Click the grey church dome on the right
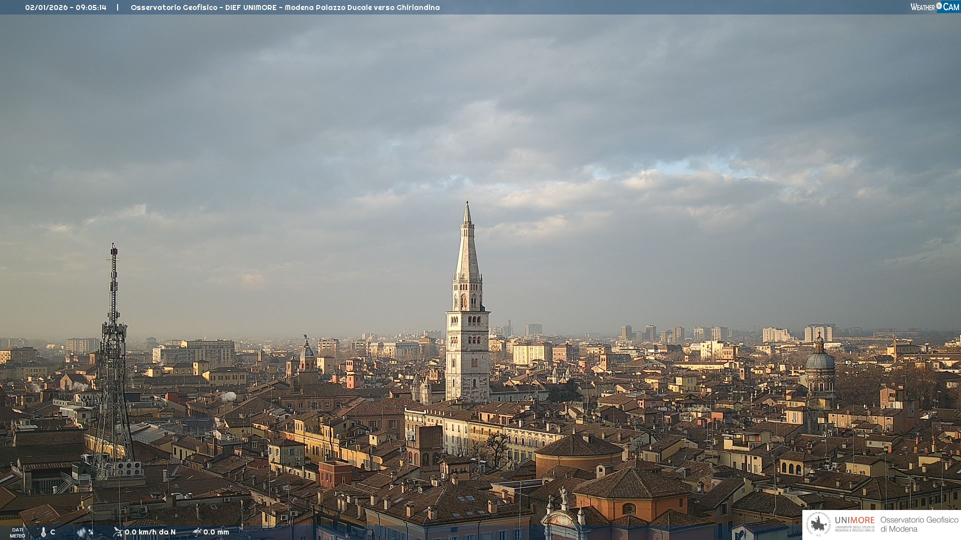The height and width of the screenshot is (540, 961). [x=820, y=360]
